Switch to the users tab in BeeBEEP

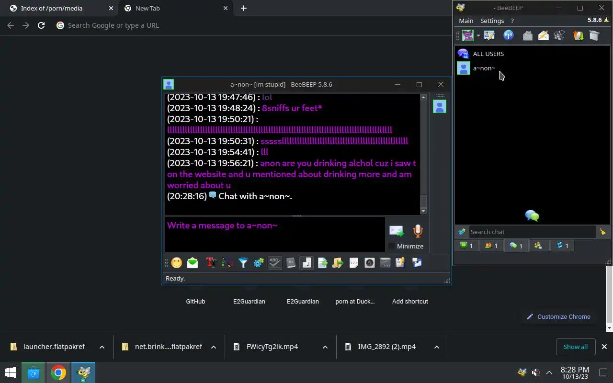(x=491, y=246)
